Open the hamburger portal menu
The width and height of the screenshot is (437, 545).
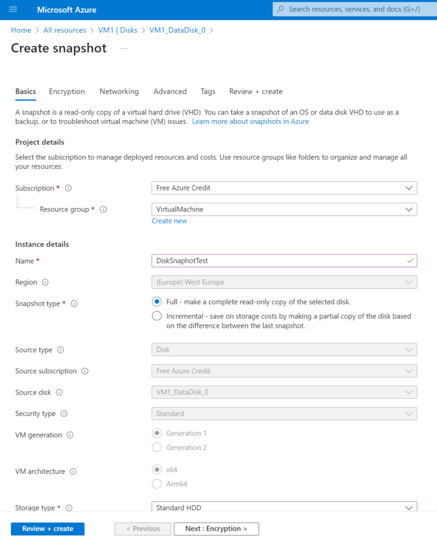coord(13,10)
